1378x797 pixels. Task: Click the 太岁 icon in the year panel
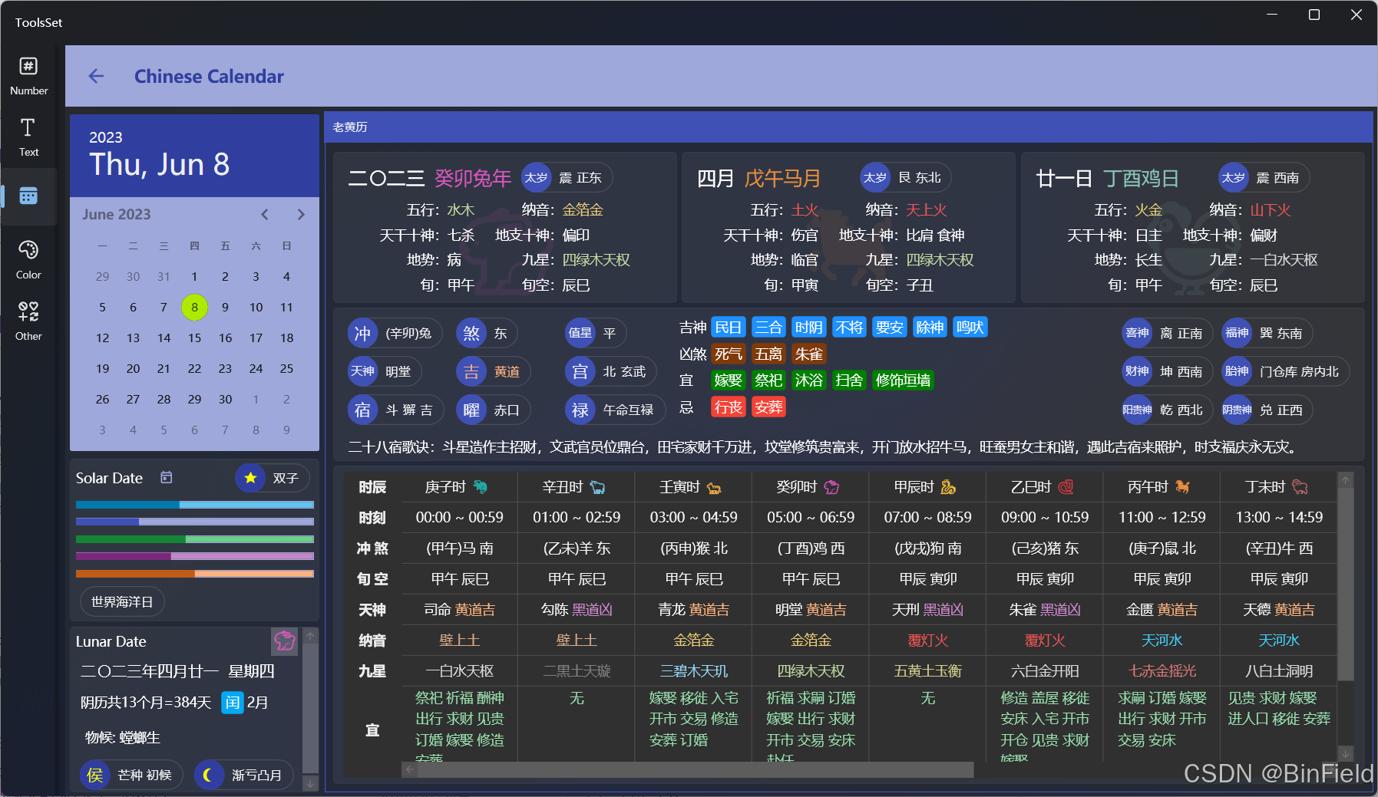click(537, 178)
